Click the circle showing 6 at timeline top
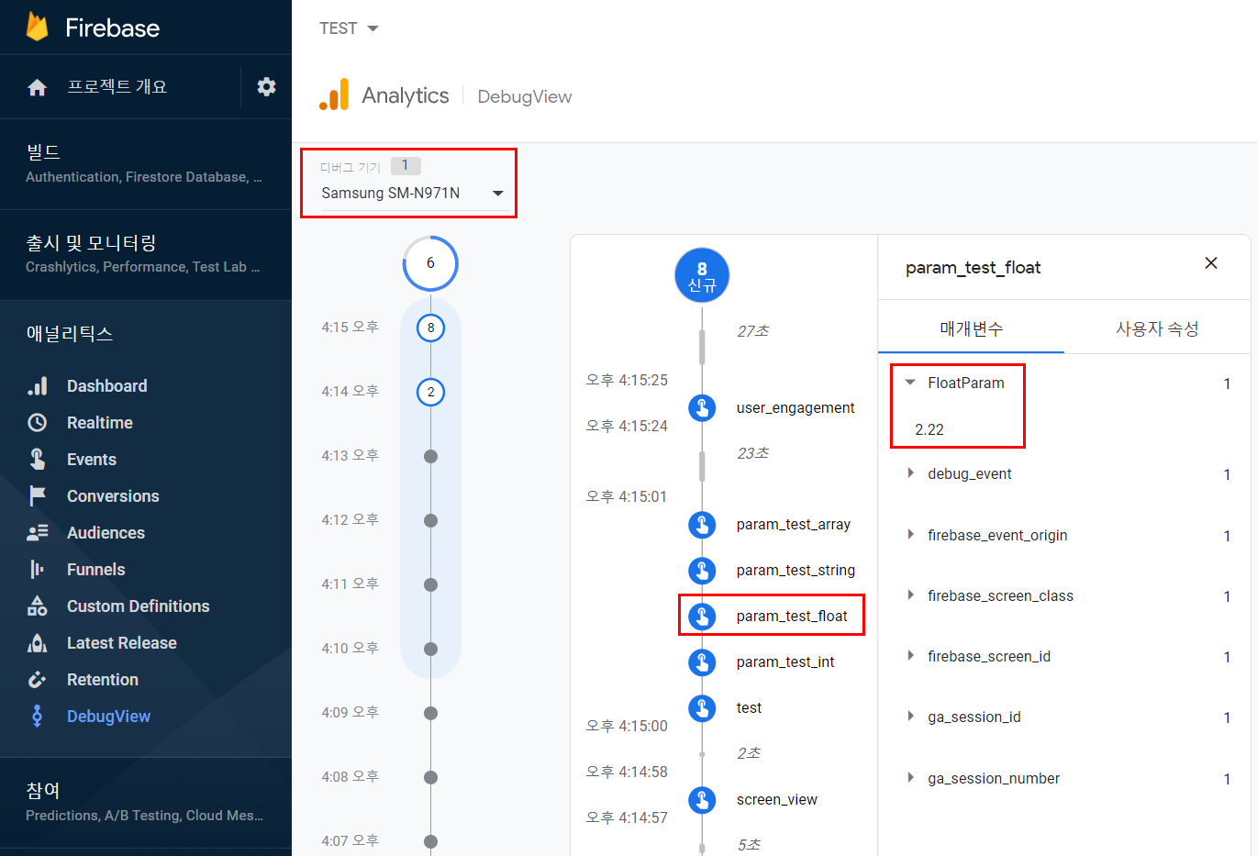 430,263
